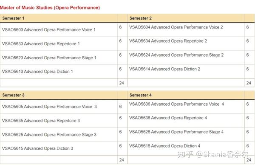
Task: Select the Semester 2 table header
Action: pos(141,18)
